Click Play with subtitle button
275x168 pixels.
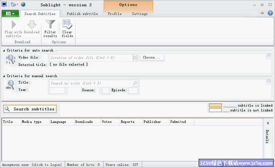pos(13,29)
